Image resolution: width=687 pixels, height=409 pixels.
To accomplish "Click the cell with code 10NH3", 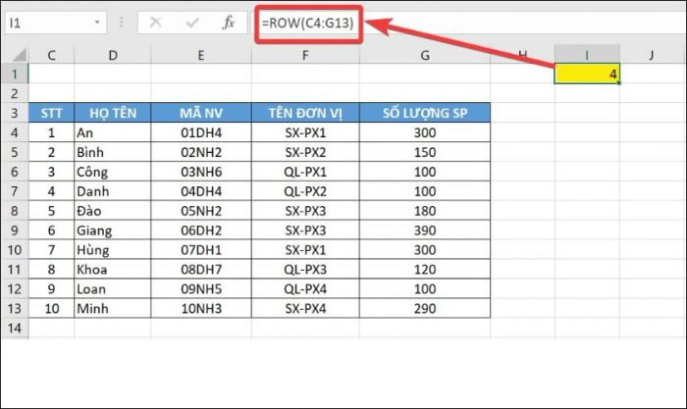I will click(x=201, y=308).
